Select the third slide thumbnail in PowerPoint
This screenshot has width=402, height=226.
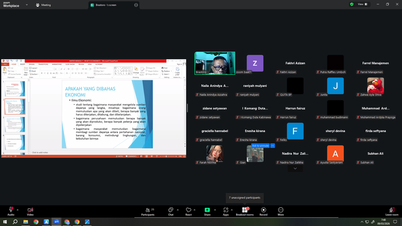[x=15, y=124]
